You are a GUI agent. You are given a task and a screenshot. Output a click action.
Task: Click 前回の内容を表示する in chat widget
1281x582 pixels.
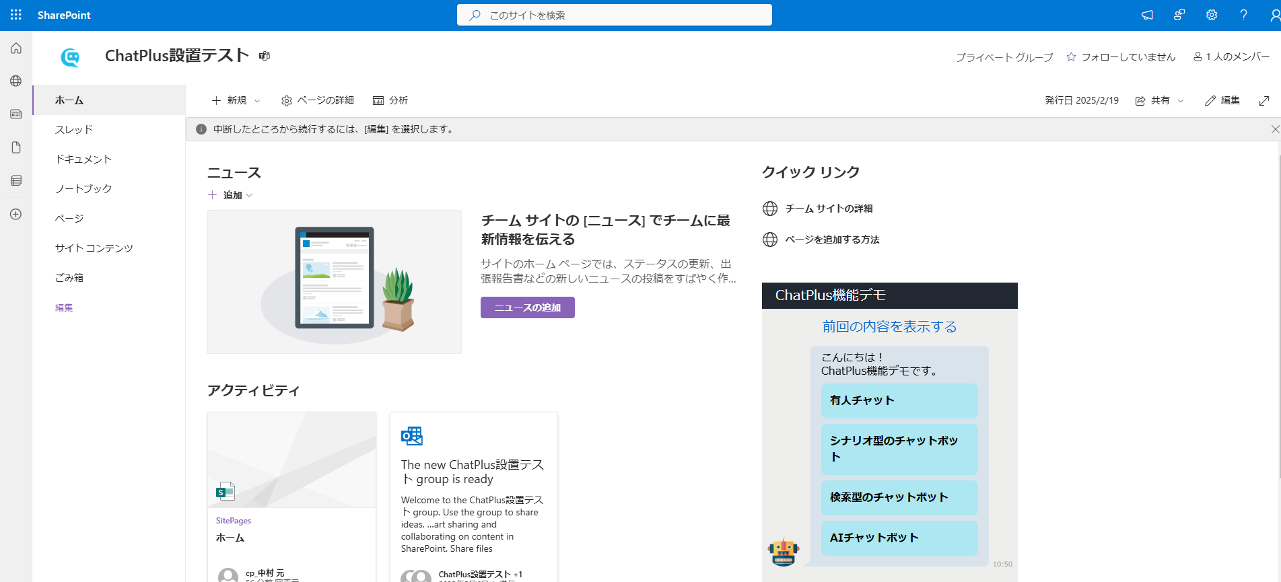click(x=889, y=326)
